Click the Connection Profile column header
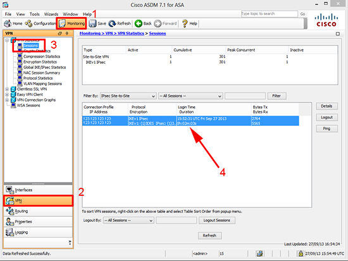Image resolution: width=348 pixels, height=261 pixels. (x=105, y=109)
